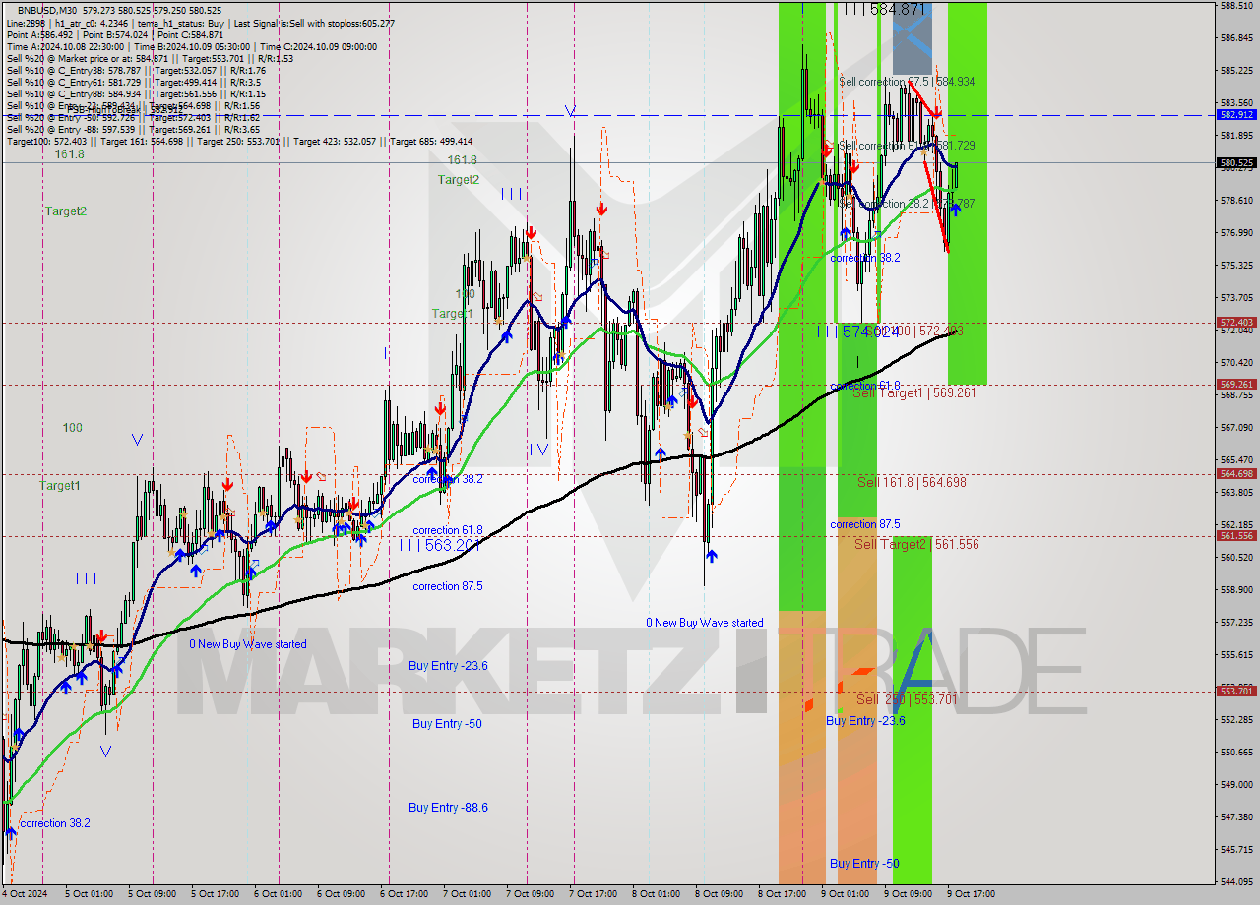Viewport: 1260px width, 905px height.
Task: Click the '4 Oct 2024' date on time axis
Action: click(x=23, y=894)
